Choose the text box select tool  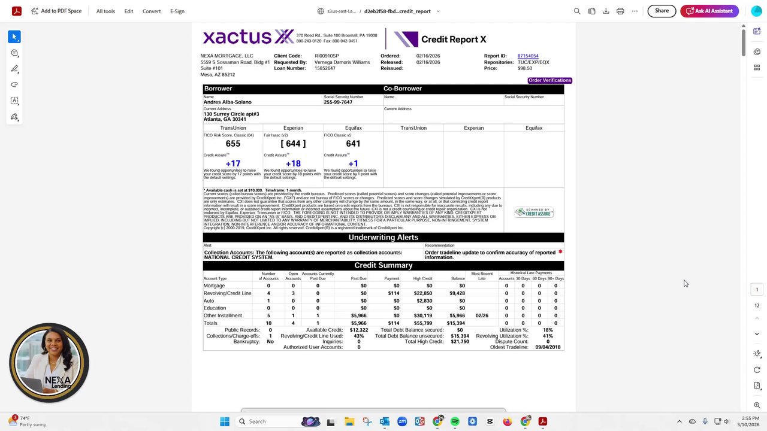point(14,101)
